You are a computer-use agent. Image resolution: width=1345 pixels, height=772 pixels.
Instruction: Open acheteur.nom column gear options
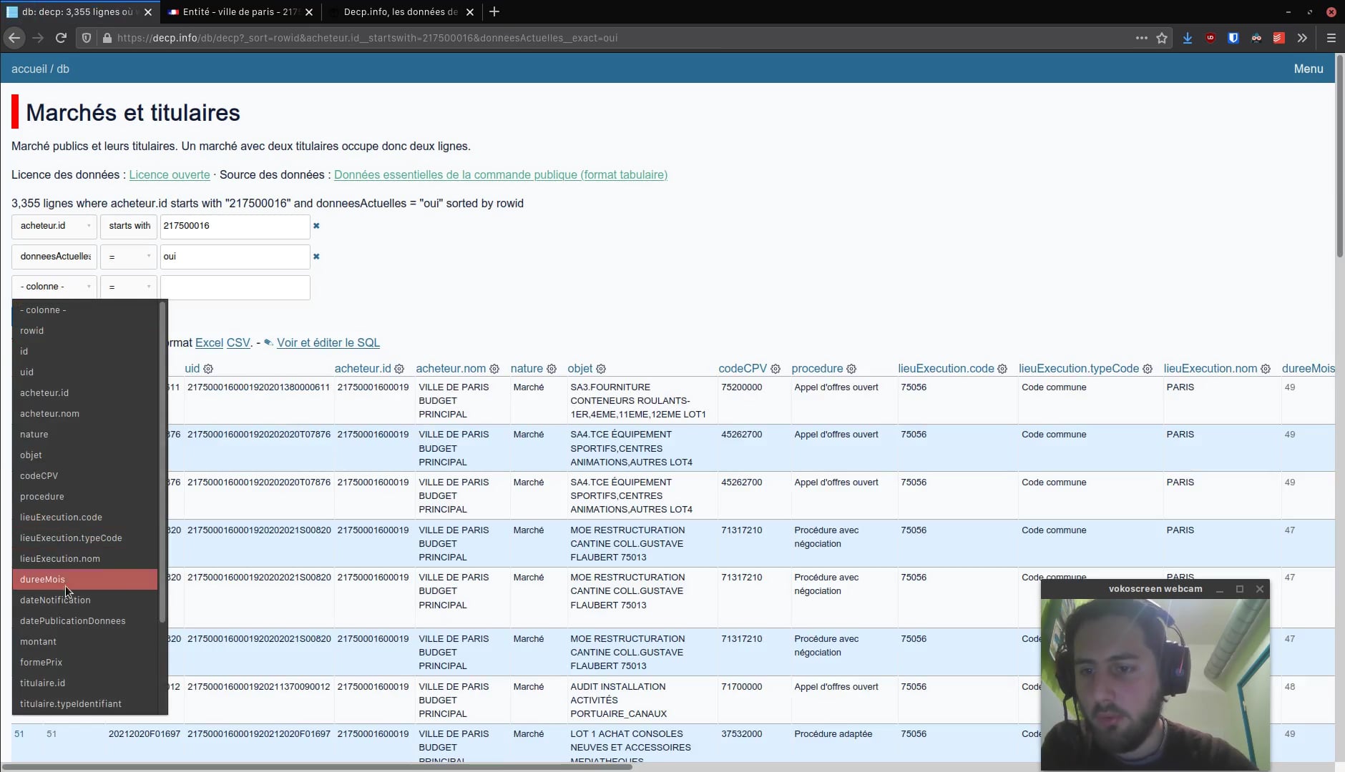coord(494,369)
